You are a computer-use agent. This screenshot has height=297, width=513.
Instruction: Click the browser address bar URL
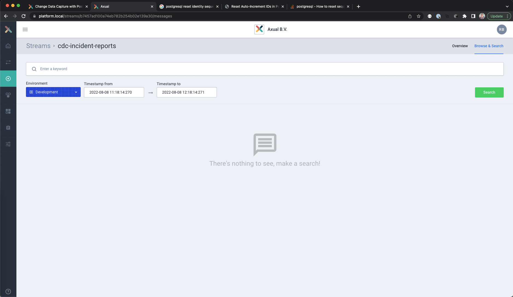[x=105, y=16]
